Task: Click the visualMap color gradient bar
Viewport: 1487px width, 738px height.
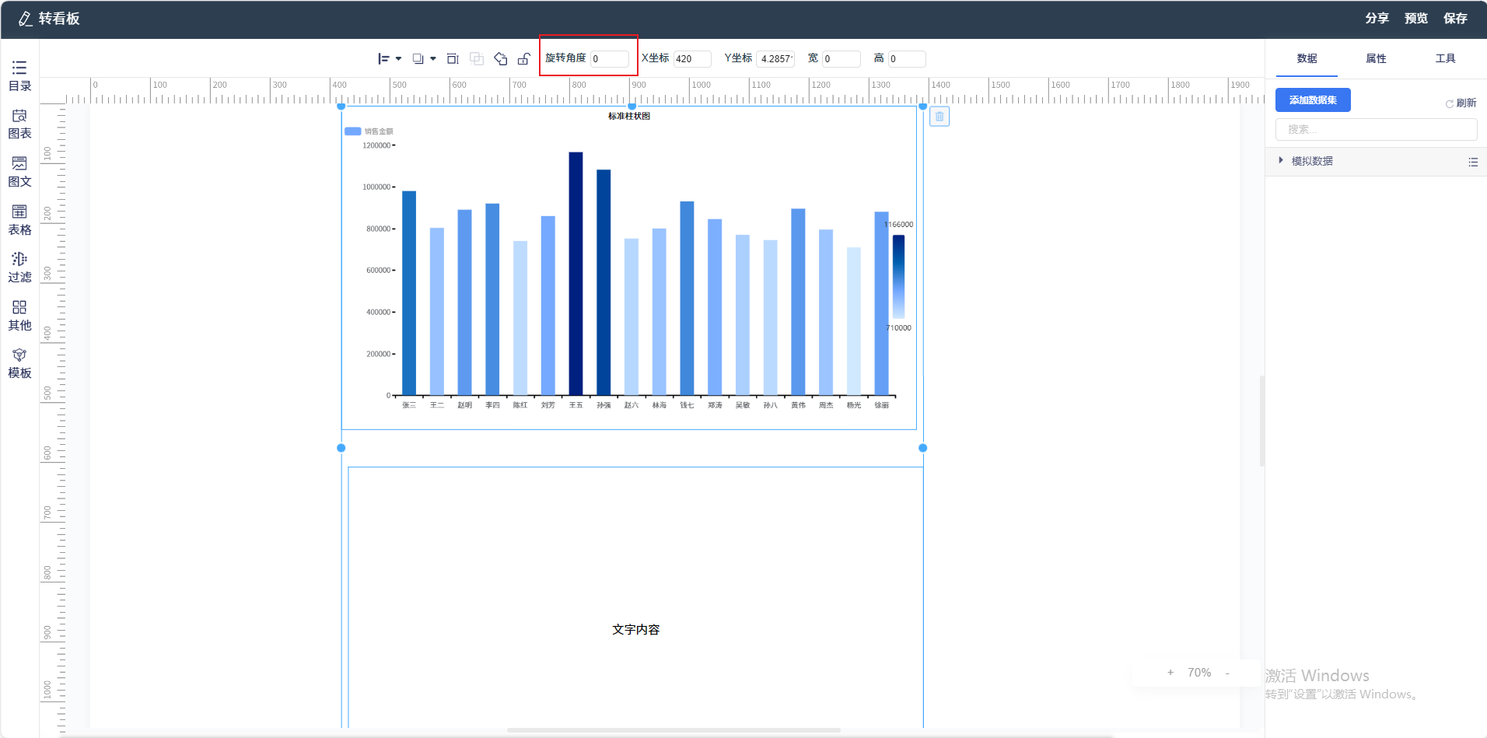Action: (x=898, y=276)
